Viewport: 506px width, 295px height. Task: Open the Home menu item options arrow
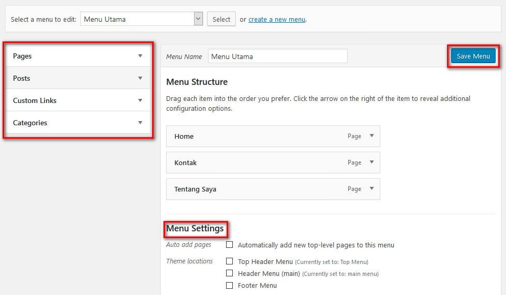(371, 136)
